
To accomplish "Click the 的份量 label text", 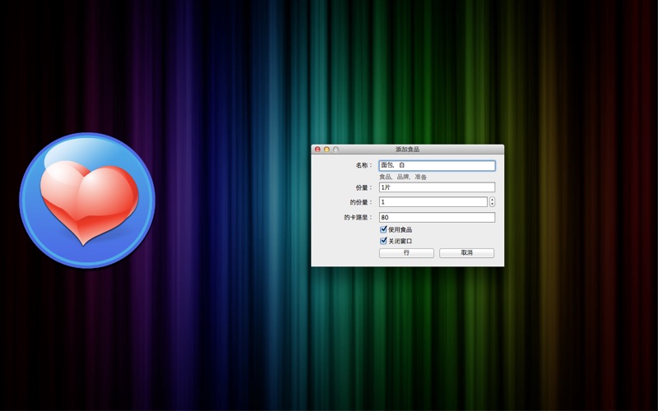I will point(360,202).
